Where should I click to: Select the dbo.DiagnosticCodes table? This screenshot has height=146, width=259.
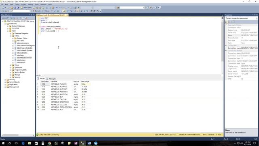(25, 48)
